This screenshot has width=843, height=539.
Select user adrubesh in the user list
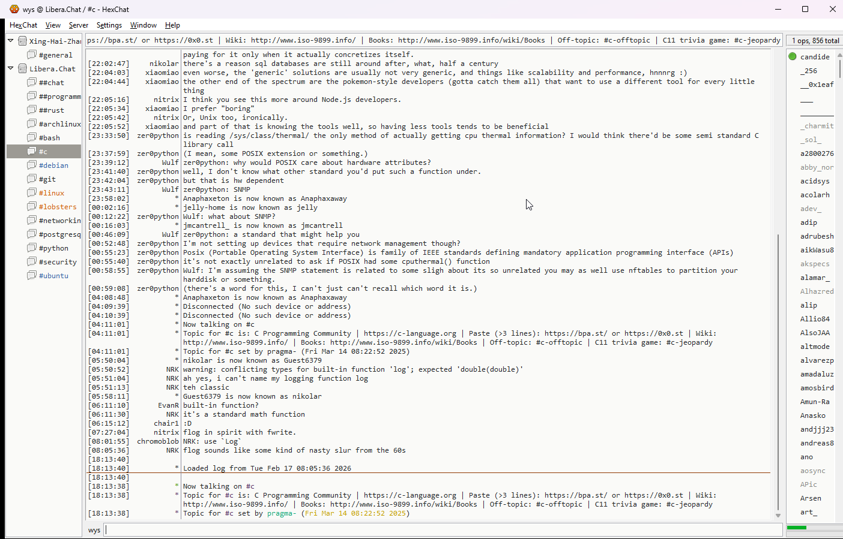pyautogui.click(x=817, y=236)
